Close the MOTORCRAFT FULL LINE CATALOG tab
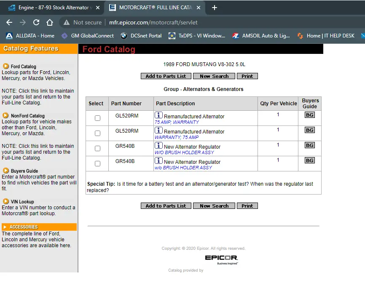The image size is (365, 291). click(x=199, y=8)
